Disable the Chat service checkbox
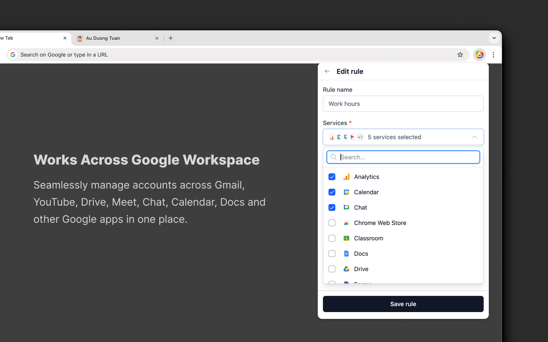This screenshot has height=342, width=548. click(x=332, y=207)
